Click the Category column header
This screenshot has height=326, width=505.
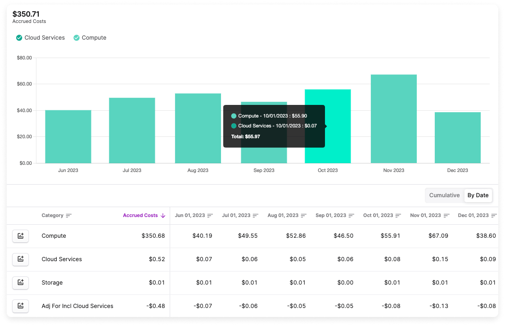[x=54, y=215]
